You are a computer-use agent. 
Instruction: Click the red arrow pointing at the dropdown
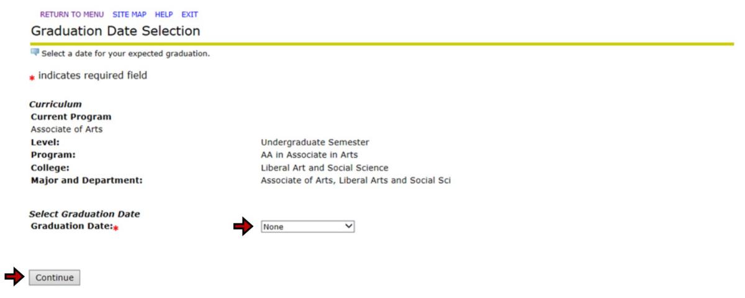[x=243, y=227]
